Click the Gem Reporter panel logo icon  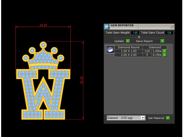click(x=106, y=27)
